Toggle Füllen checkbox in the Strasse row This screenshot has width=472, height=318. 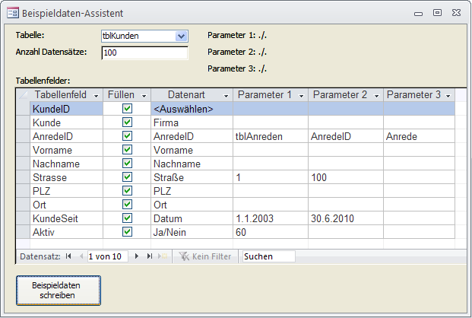[x=127, y=177]
